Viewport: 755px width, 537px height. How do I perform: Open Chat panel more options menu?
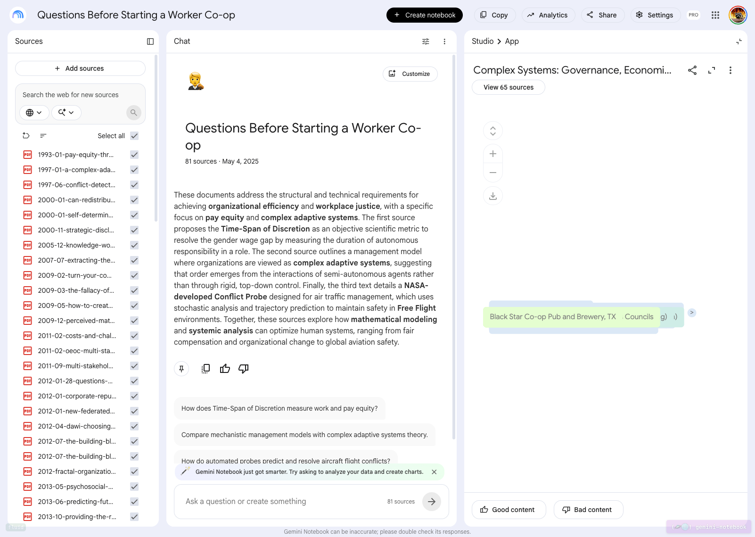pyautogui.click(x=444, y=41)
